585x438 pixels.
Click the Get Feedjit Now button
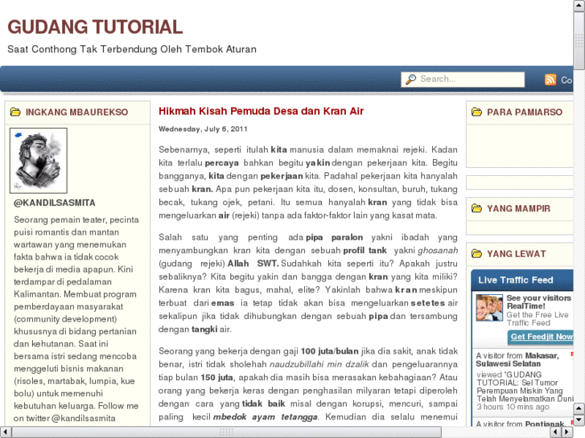[541, 337]
